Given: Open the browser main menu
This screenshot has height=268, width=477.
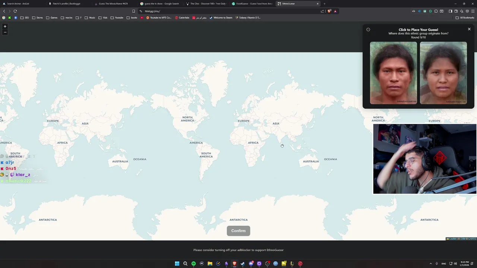Looking at the screenshot, I should pyautogui.click(x=473, y=11).
